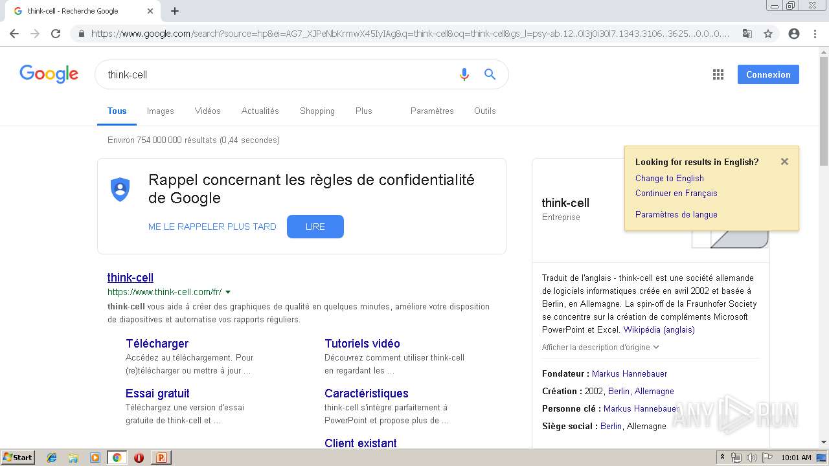Viewport: 829px width, 466px height.
Task: Open the Caractéristiques sitelink
Action: (367, 394)
